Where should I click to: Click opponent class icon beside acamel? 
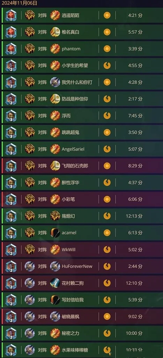(x=55, y=232)
